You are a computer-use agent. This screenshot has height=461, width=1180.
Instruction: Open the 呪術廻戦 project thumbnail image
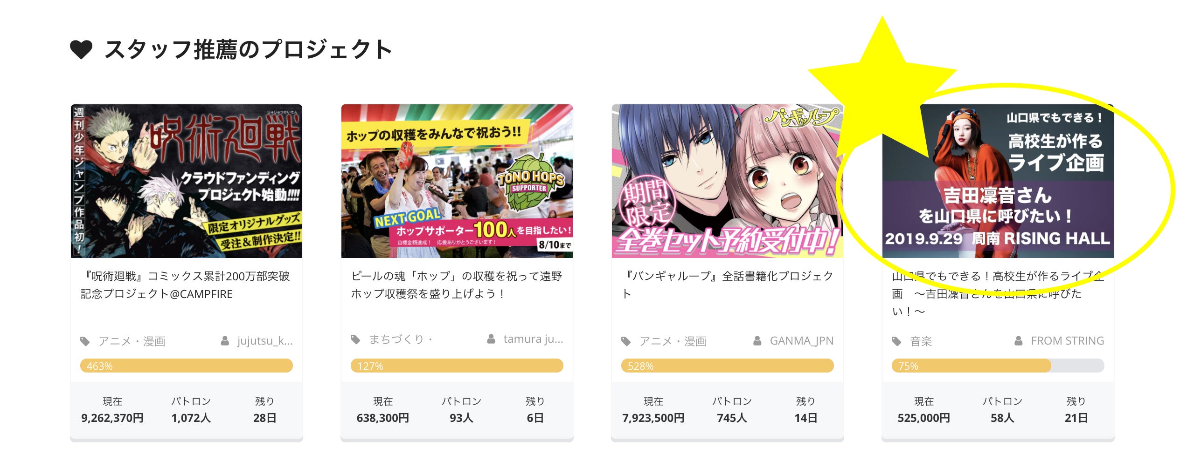coord(187,181)
